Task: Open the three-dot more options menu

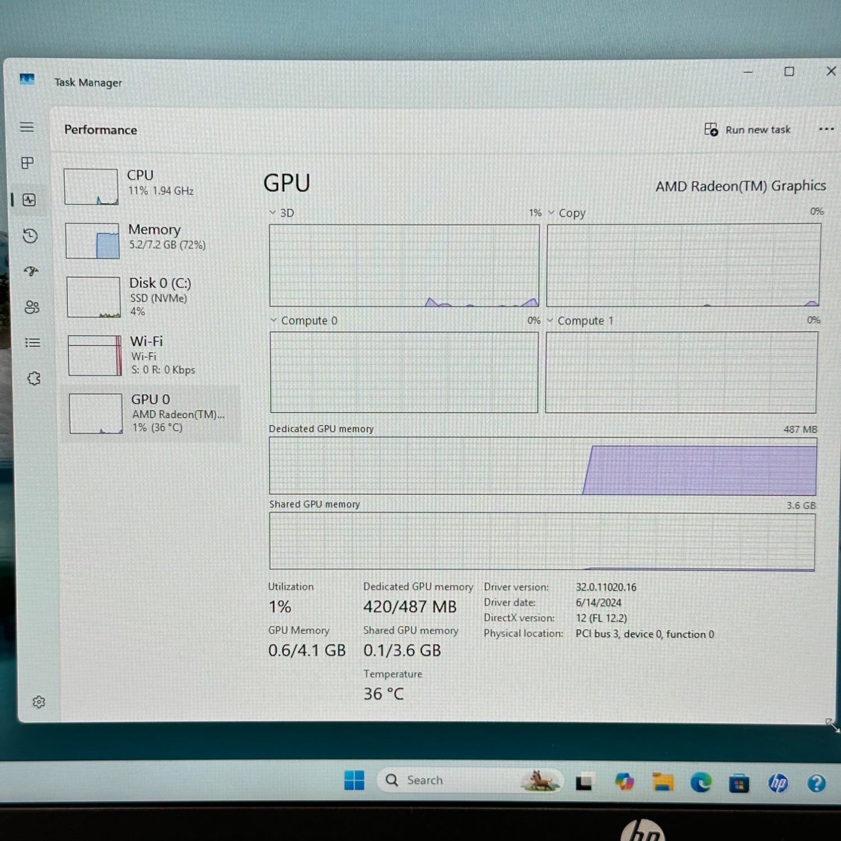Action: (x=826, y=129)
